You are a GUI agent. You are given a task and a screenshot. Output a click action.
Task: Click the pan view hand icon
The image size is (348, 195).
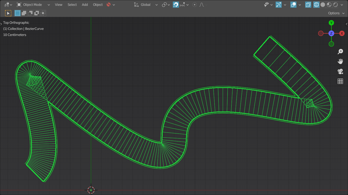tap(340, 61)
